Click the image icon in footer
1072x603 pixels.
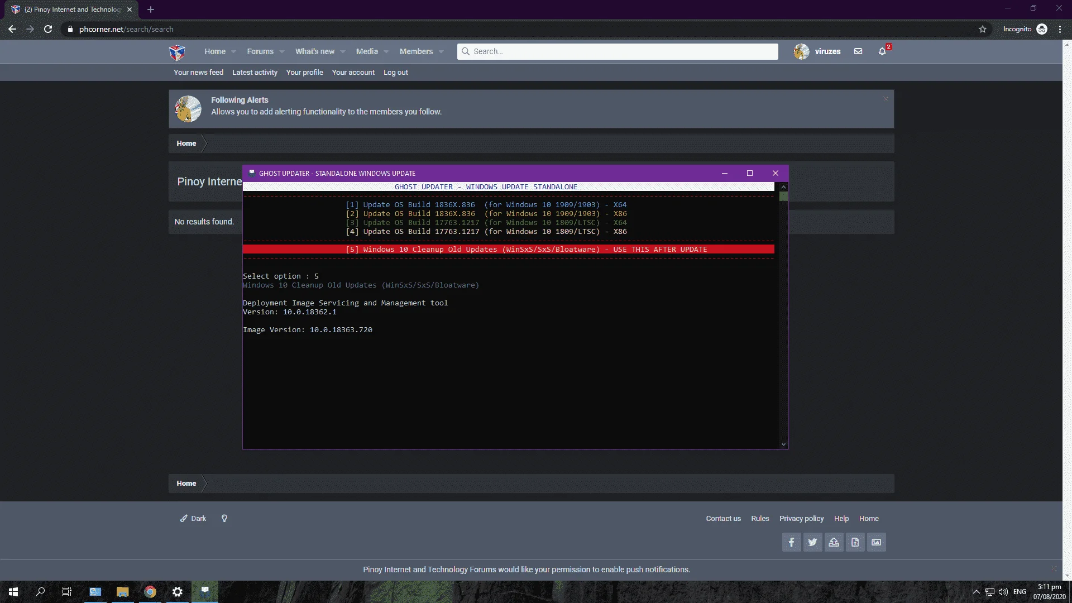[876, 542]
